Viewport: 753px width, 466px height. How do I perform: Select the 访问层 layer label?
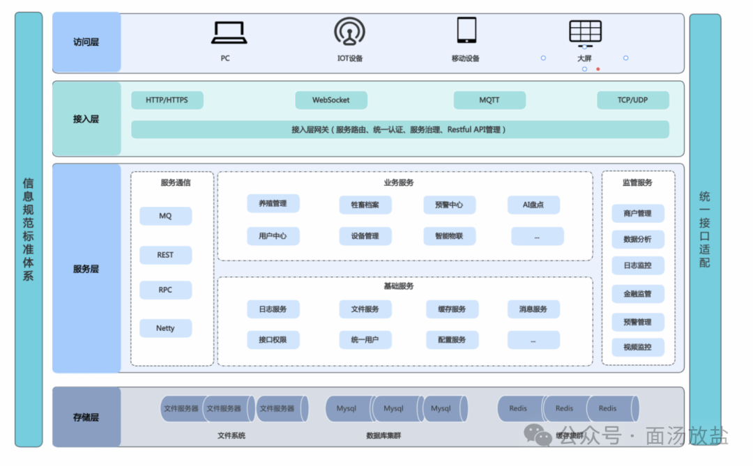pos(86,42)
